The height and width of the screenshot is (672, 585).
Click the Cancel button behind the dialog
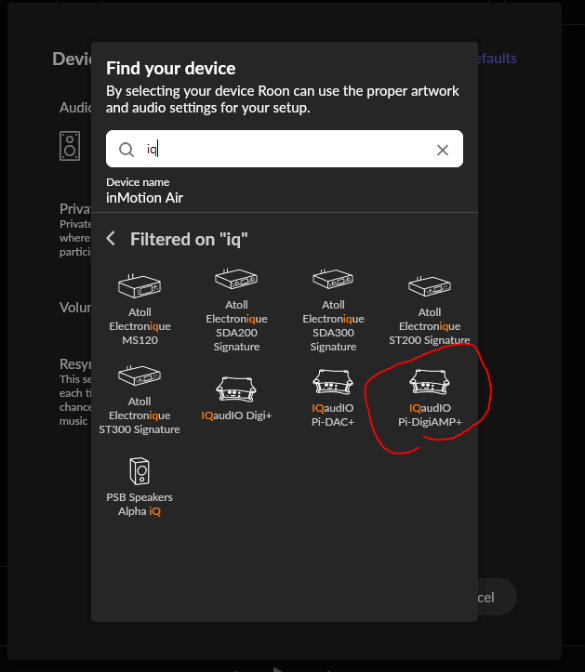(x=497, y=597)
